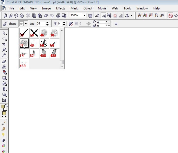Select the Fill bucket tool
The height and width of the screenshot is (153, 178).
[x=4, y=84]
